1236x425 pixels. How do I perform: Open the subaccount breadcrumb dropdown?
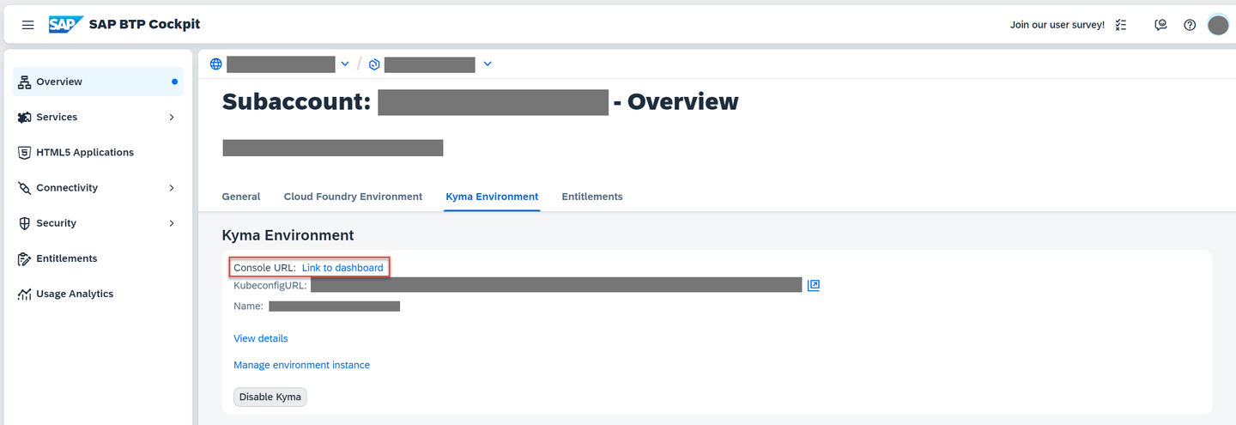tap(488, 64)
